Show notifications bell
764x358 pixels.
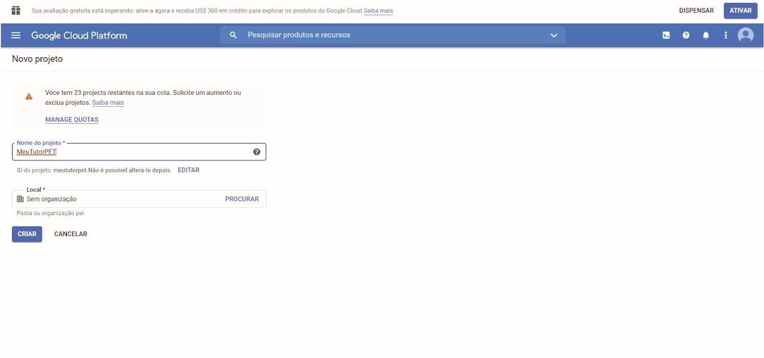[x=706, y=36]
